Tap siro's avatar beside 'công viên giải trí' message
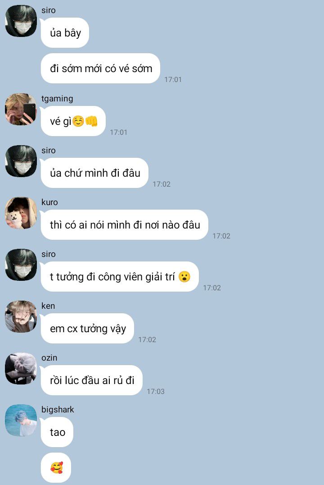This screenshot has width=324, height=485. click(21, 265)
